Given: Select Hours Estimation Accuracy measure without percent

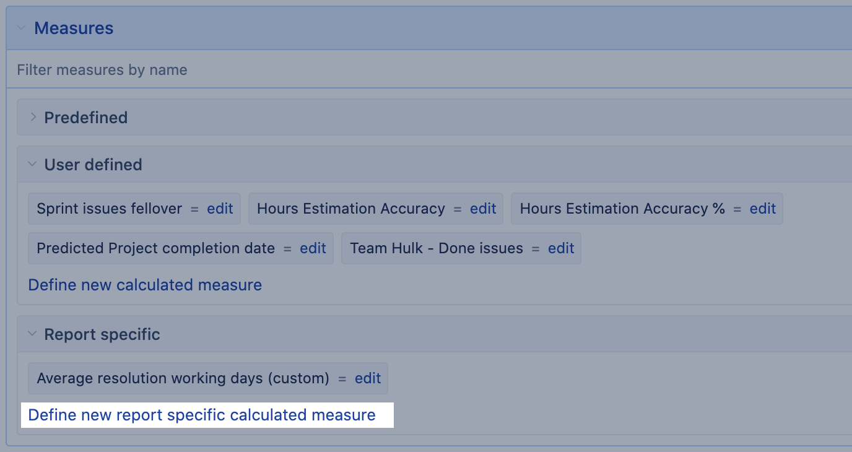Looking at the screenshot, I should (x=350, y=209).
